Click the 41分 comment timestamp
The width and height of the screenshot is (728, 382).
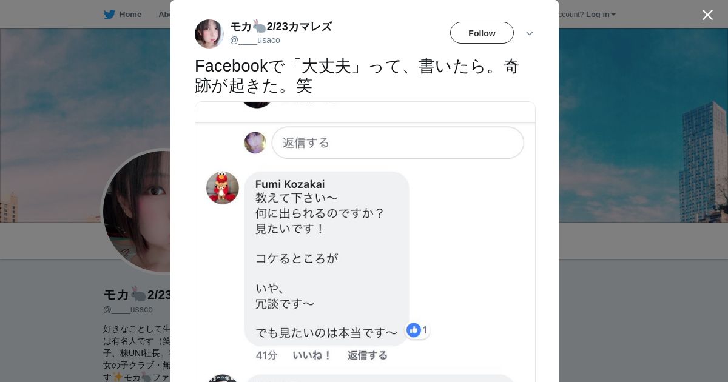pyautogui.click(x=266, y=355)
